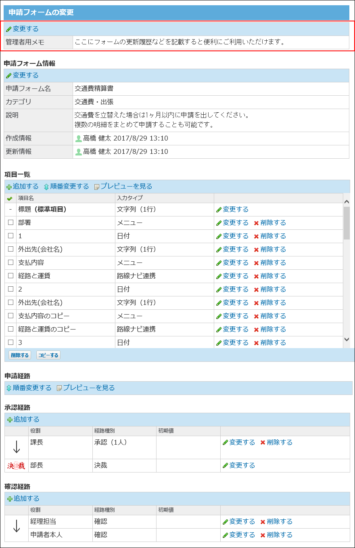This screenshot has width=355, height=548.
Task: Click プレビューを見る page icon in 項目一覧
Action: coord(97,187)
